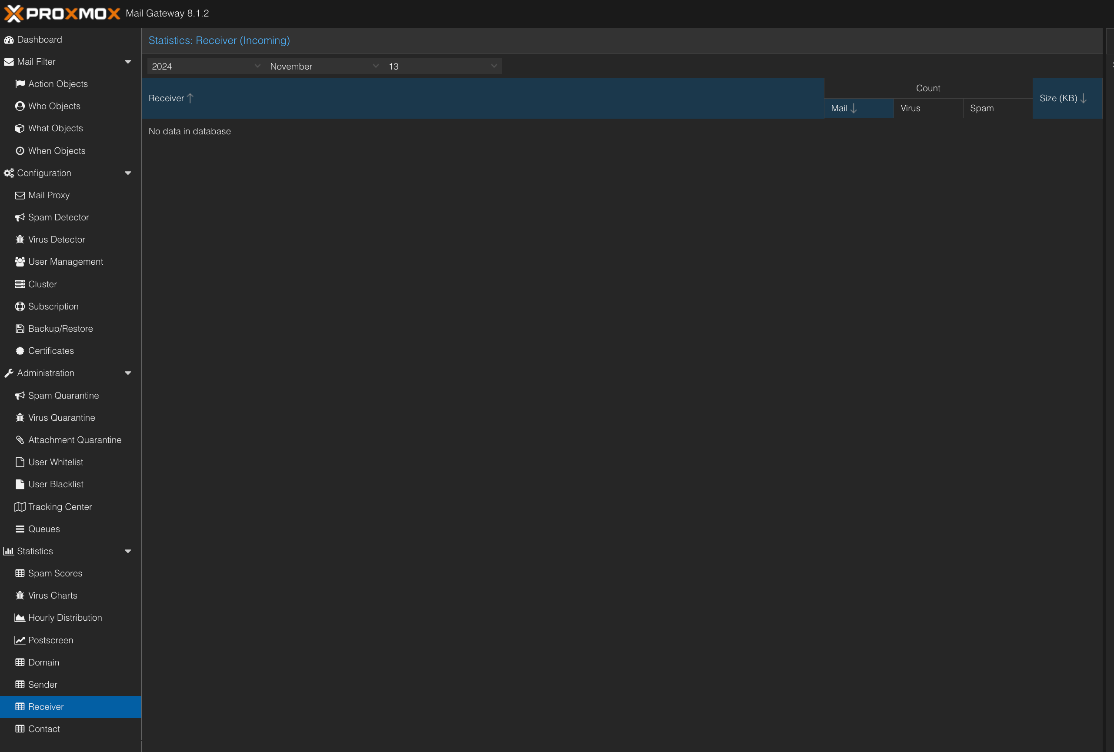Click the Virus Detector bug icon
Image resolution: width=1114 pixels, height=752 pixels.
point(20,240)
